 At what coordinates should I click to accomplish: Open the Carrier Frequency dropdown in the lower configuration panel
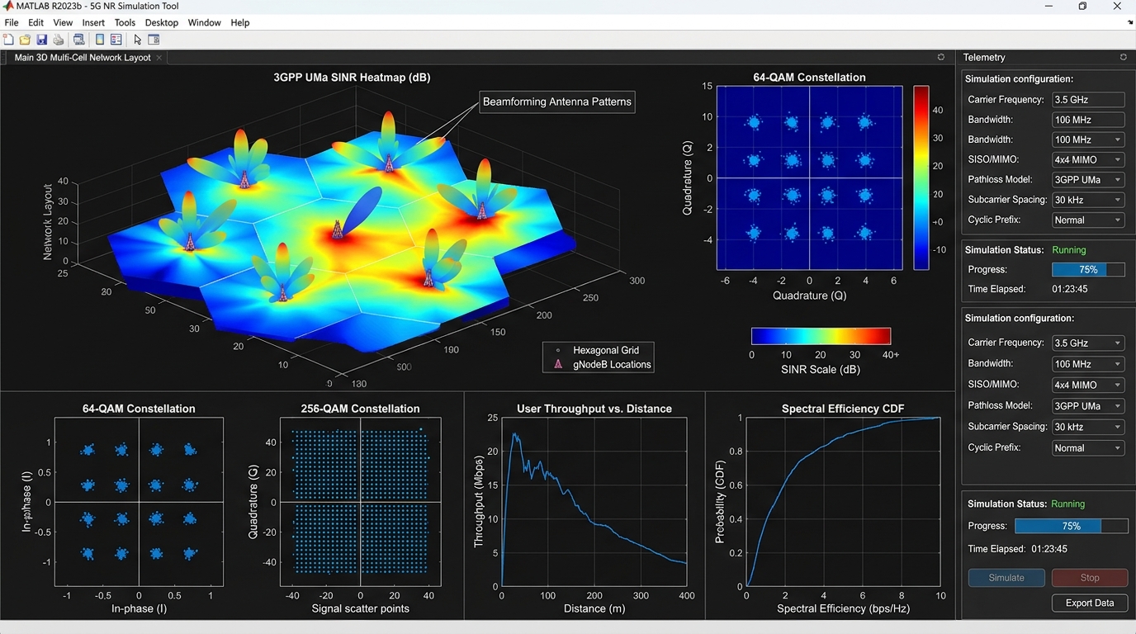pos(1088,343)
